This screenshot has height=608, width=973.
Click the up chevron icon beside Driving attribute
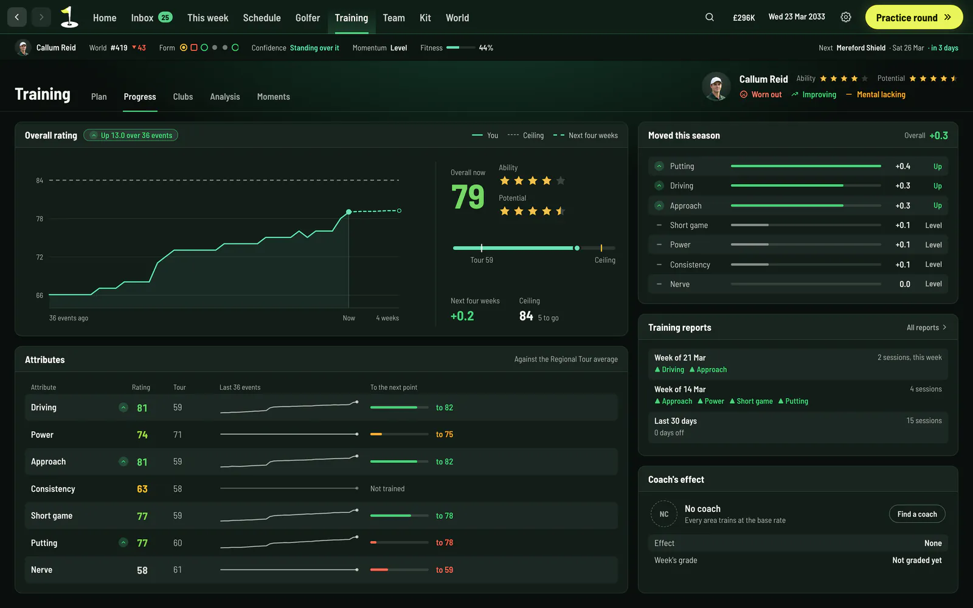pos(123,407)
